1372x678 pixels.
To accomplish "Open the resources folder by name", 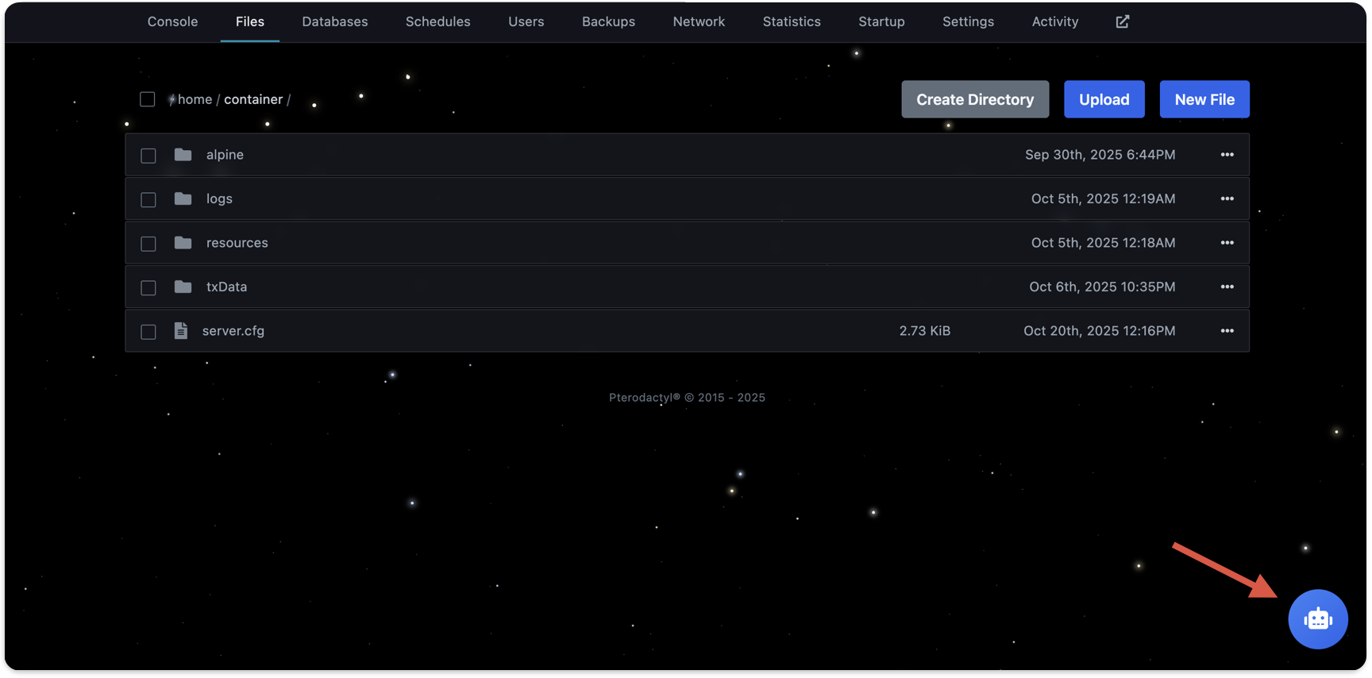I will [x=237, y=243].
